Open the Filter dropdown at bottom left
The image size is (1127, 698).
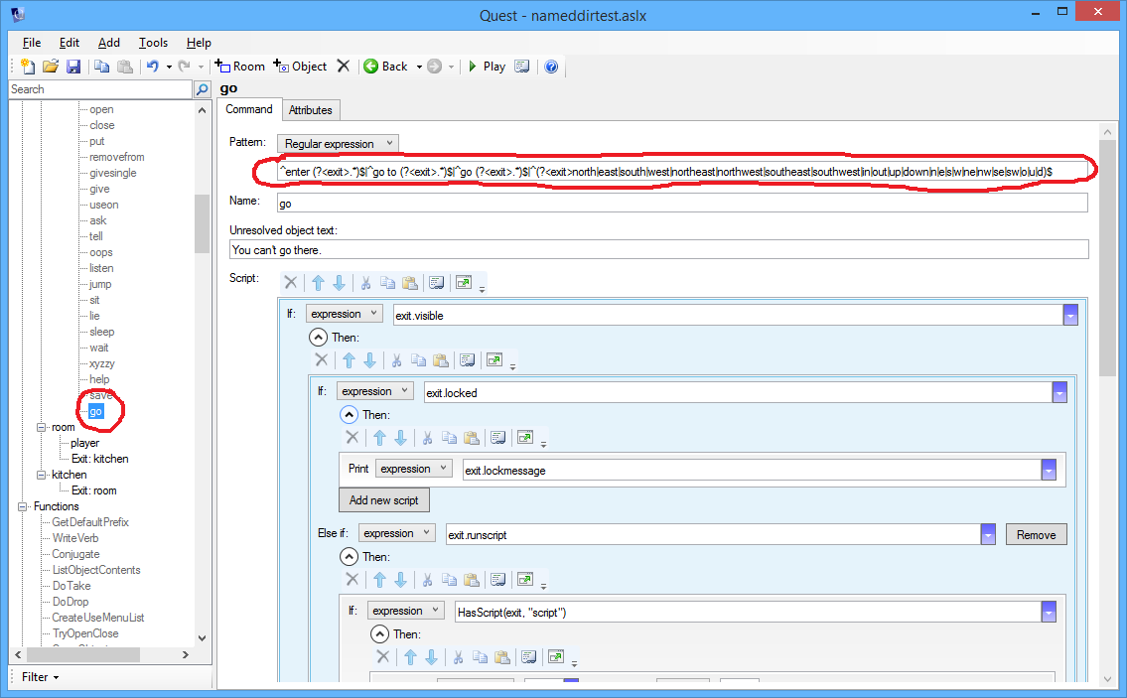coord(40,677)
